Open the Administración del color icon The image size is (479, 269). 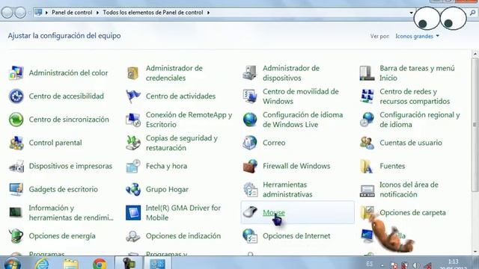16,73
